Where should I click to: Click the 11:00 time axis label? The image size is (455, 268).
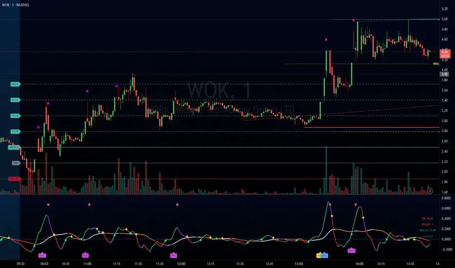(x=87, y=264)
